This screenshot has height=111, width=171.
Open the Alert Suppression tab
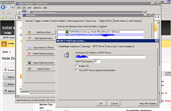76,21
